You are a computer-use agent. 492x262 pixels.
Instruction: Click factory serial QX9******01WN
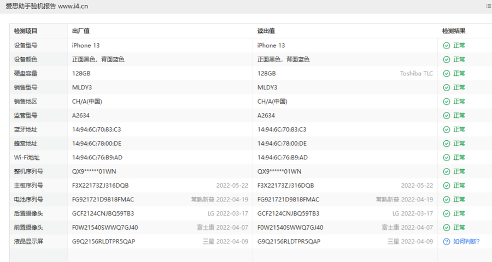point(94,171)
